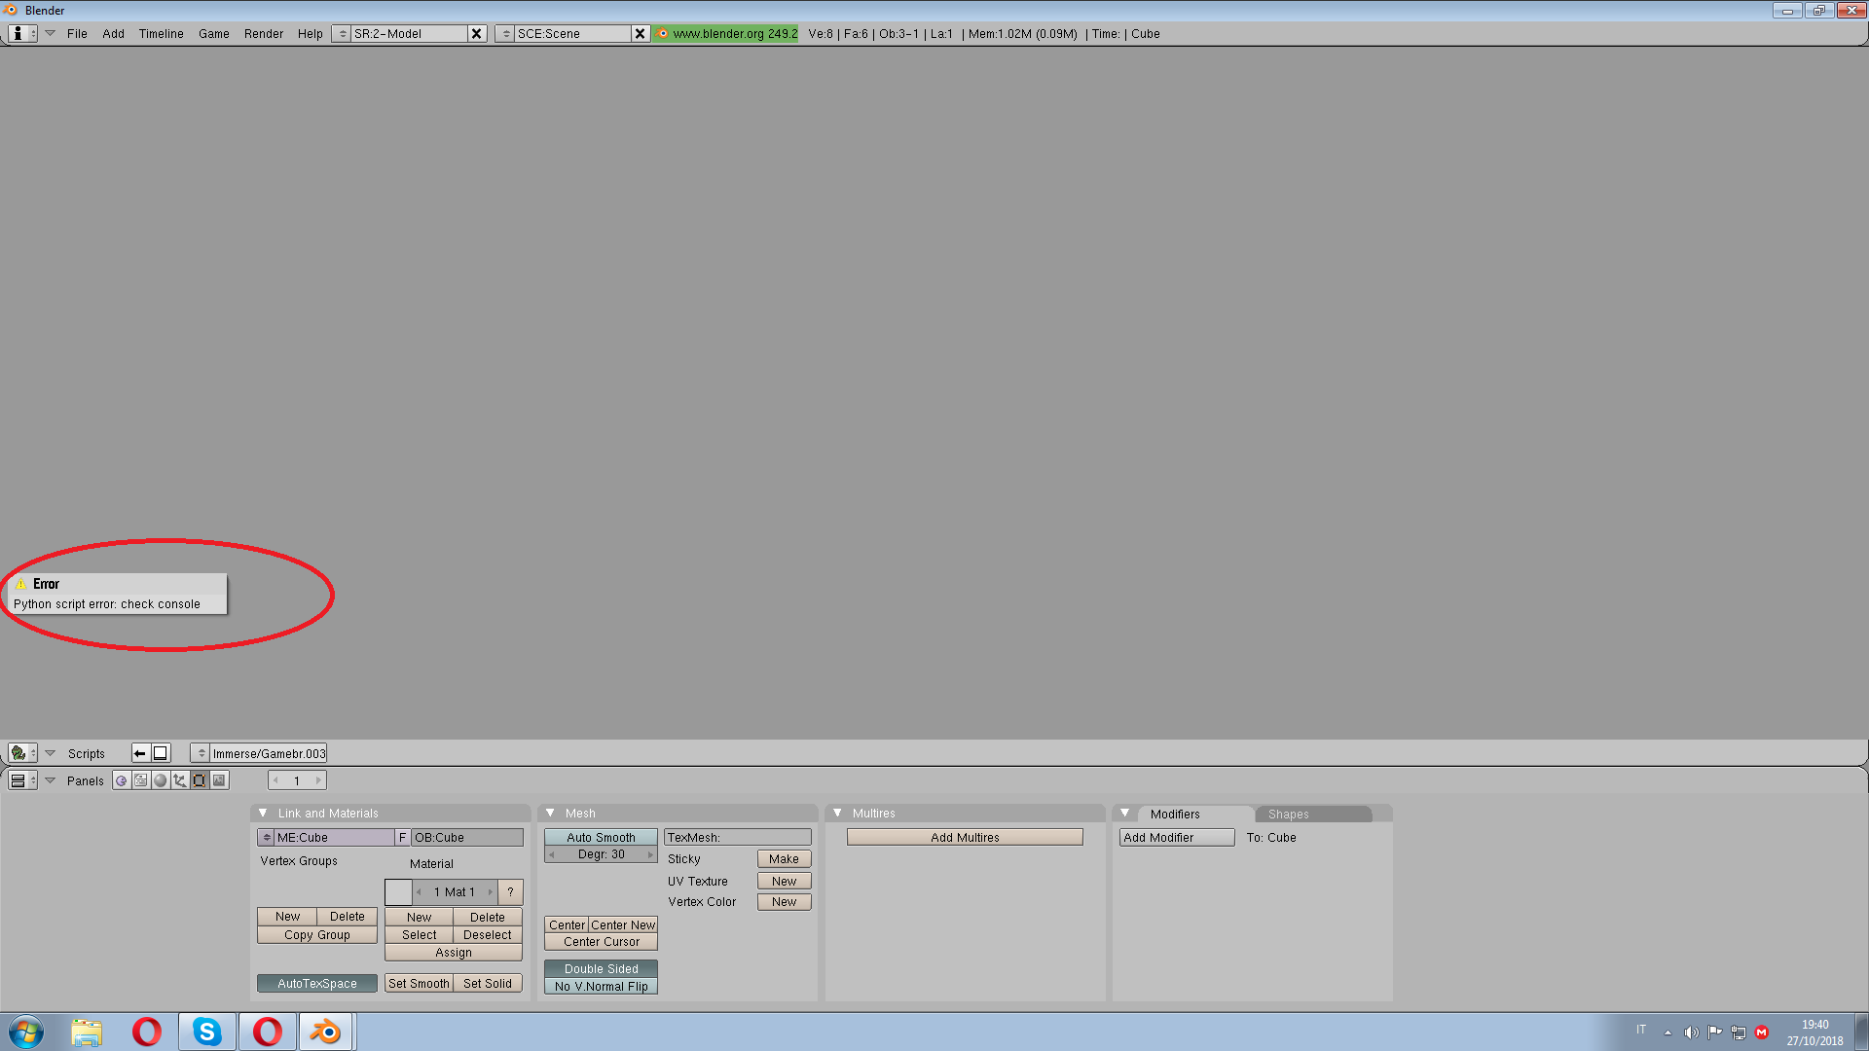Click the OB:Cube name field

(467, 838)
